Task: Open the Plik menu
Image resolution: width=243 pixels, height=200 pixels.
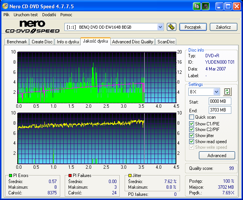Action: [6, 14]
